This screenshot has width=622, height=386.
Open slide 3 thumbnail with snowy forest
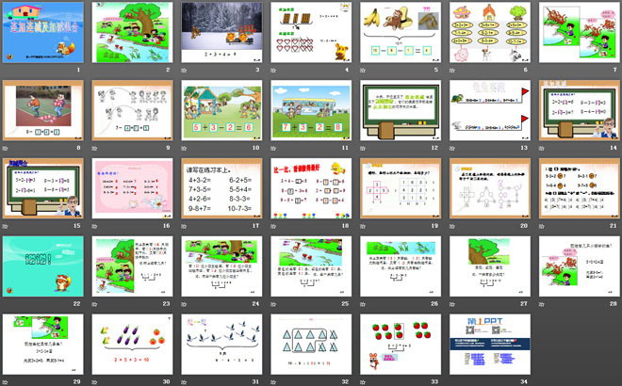(221, 32)
